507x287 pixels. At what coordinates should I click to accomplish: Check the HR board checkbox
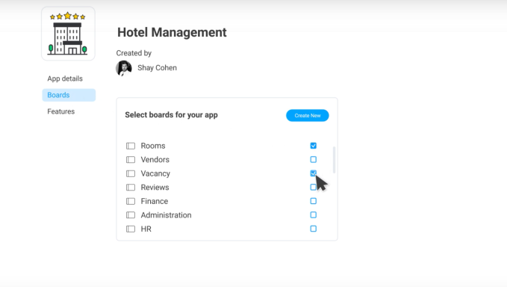coord(314,229)
